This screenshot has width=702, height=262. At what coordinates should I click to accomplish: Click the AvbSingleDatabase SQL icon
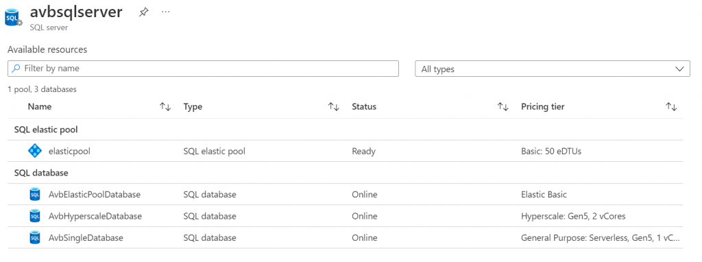coord(34,238)
